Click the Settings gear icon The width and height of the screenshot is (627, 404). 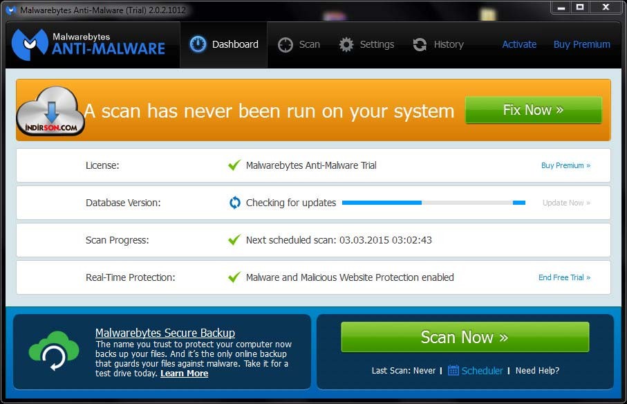(x=346, y=44)
